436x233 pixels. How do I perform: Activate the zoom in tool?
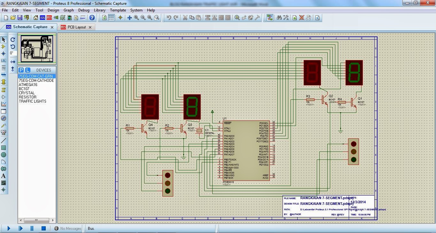(136, 18)
